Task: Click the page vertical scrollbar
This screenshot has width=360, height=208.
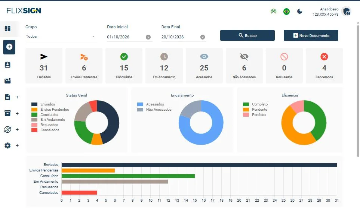Action: tap(358, 90)
